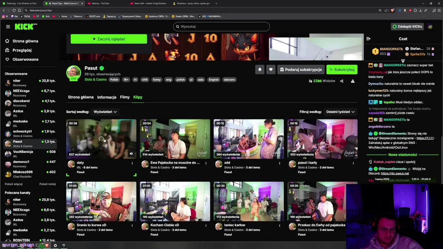Switch to 'Adamcy - YouTube' browser tab
The width and height of the screenshot is (443, 249).
tap(106, 3)
